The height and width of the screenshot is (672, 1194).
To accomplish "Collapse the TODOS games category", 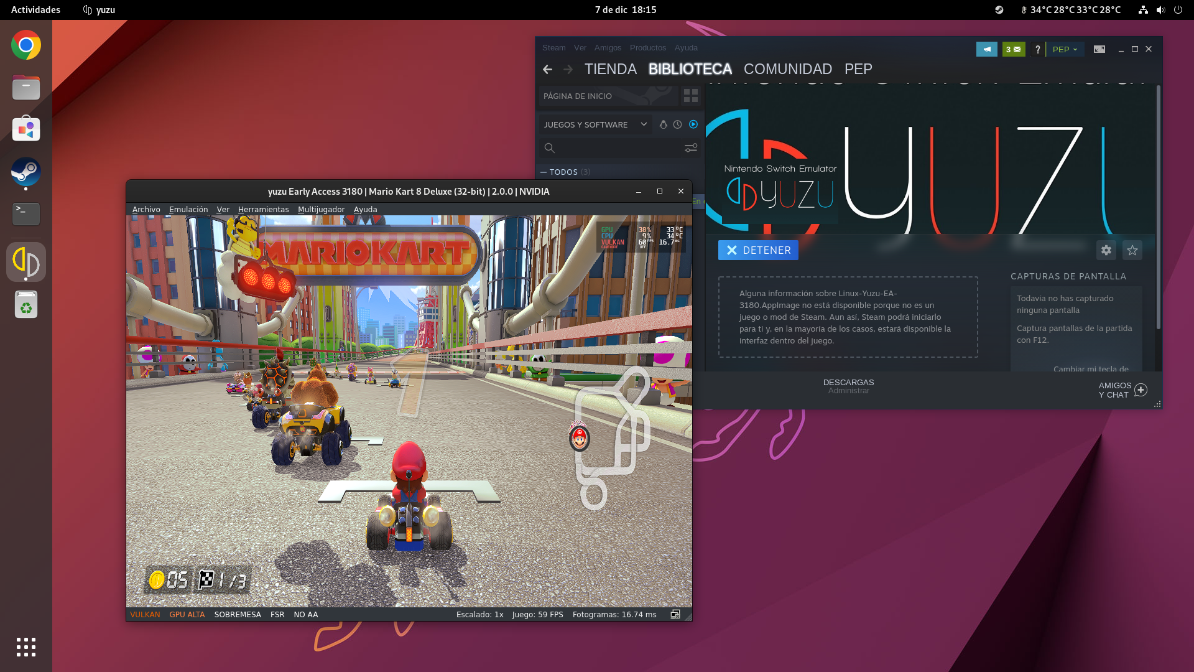I will (x=544, y=172).
